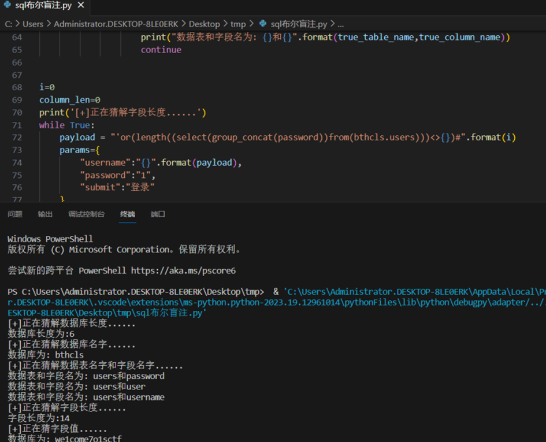Open the tmp breadcrumb folder
Screen dimensions: 546x442
click(x=238, y=24)
